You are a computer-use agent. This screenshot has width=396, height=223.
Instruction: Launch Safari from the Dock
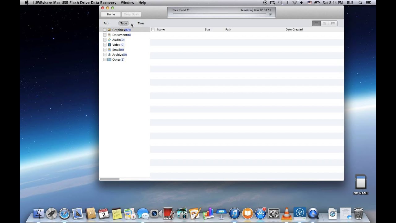coord(65,213)
